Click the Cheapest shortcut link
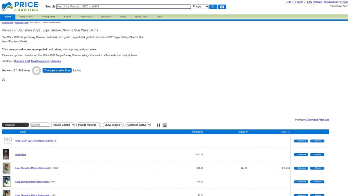This screenshot has width=348, height=196. (56, 61)
